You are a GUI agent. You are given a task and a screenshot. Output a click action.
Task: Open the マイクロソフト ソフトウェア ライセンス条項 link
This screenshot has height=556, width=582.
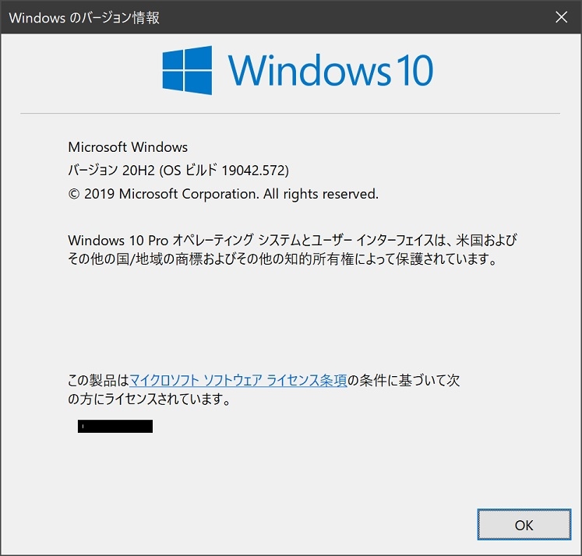238,381
